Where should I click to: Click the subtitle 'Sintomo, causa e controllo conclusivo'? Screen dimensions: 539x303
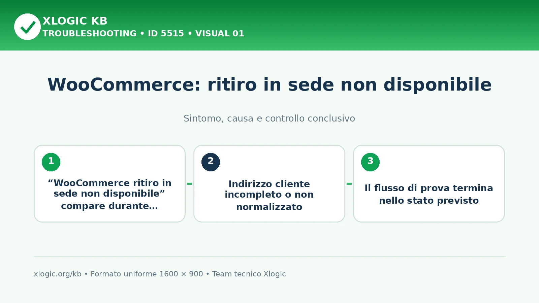(x=269, y=119)
